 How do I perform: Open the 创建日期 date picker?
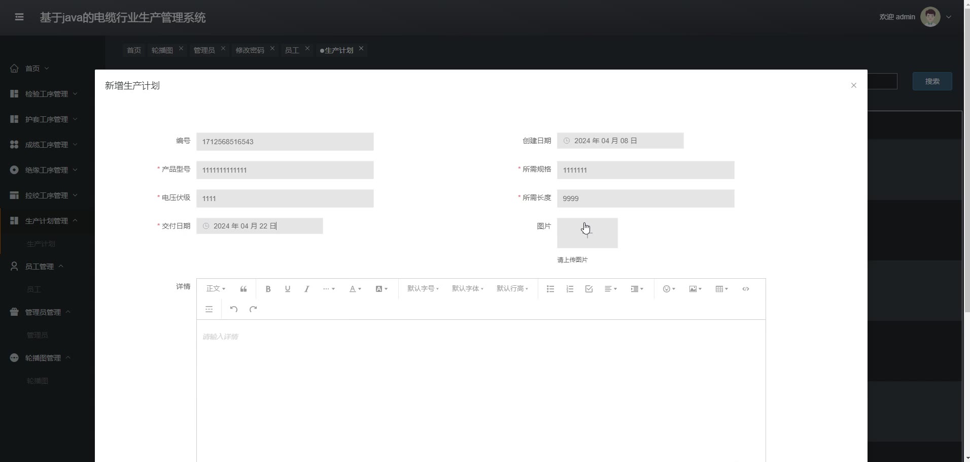[620, 141]
